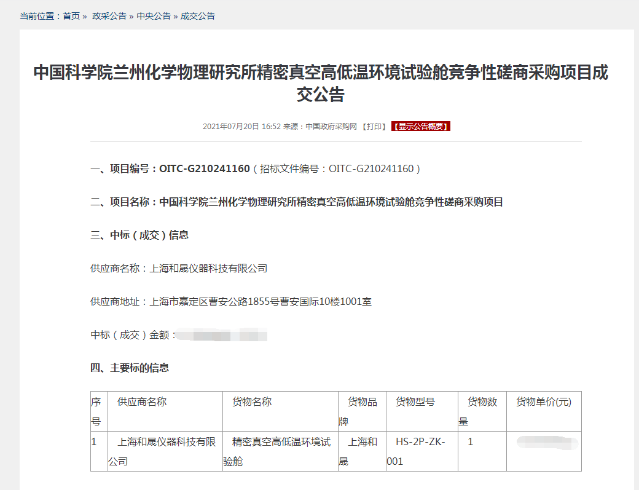Click table cell 精密真空高低温环境试验舱
Image resolution: width=639 pixels, height=490 pixels.
point(280,451)
